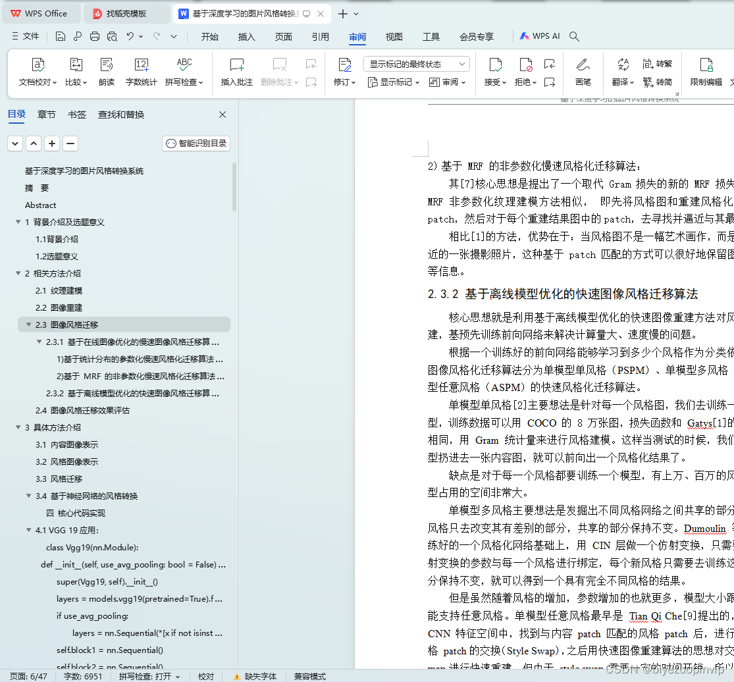Open a new tab with the plus button
This screenshot has width=734, height=682.
(x=343, y=14)
